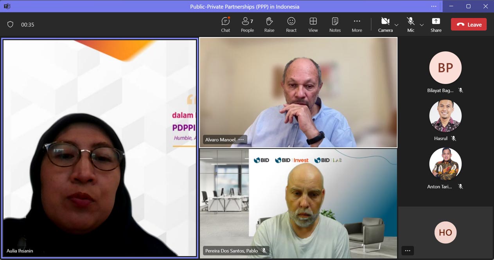Show the People participants list
Image resolution: width=494 pixels, height=260 pixels.
(247, 24)
